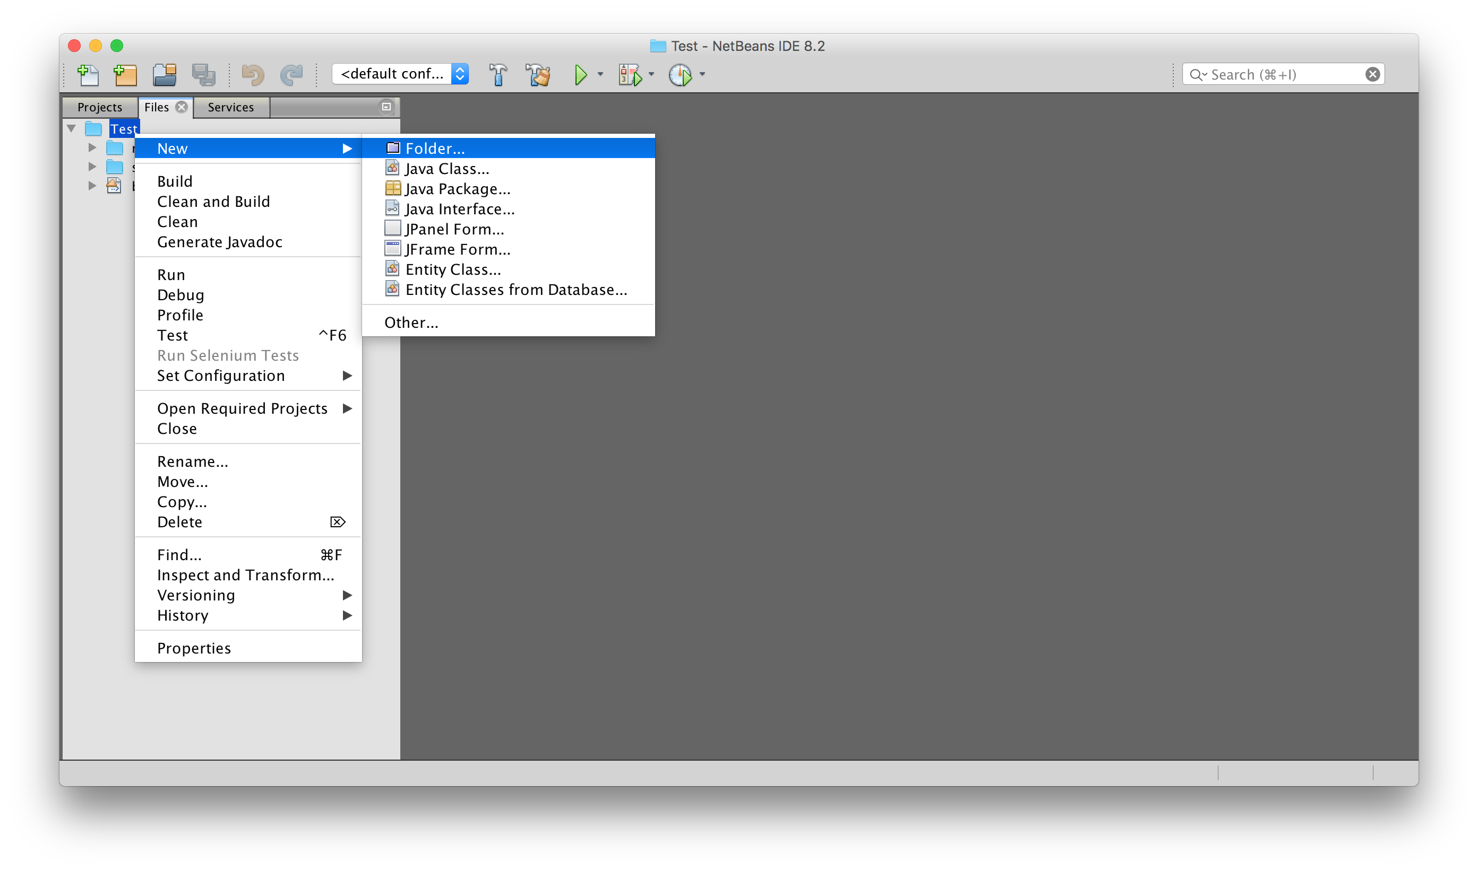Open the configuration dropdown selector
This screenshot has width=1478, height=871.
pos(400,74)
